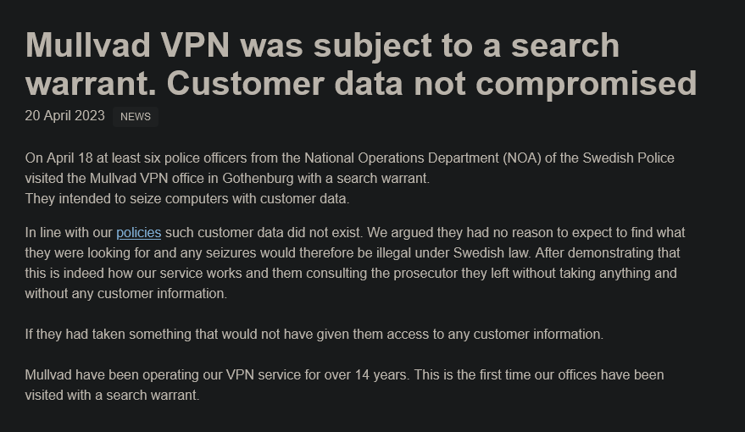Click "visited with a search warrant." closing line
745x432 pixels.
pos(112,395)
